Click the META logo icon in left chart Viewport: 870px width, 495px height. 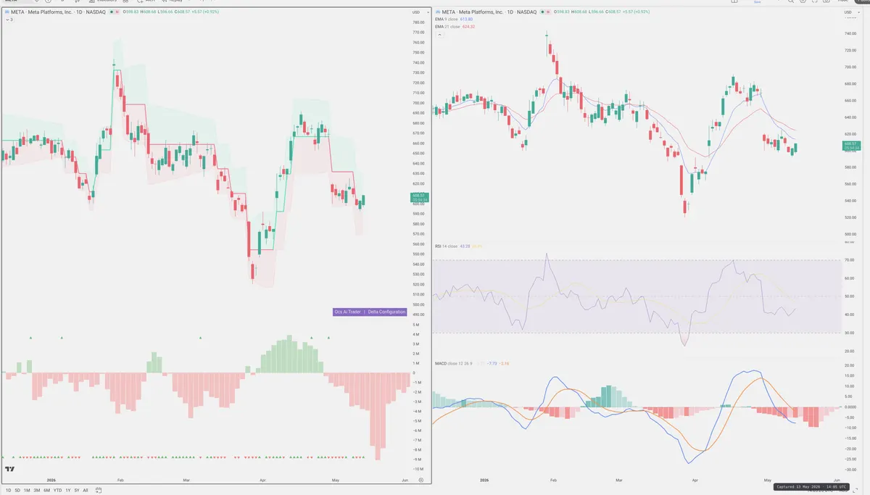6,12
